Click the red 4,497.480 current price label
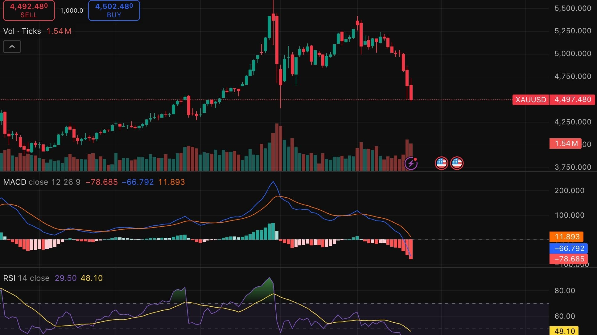The height and width of the screenshot is (335, 597). coord(573,100)
